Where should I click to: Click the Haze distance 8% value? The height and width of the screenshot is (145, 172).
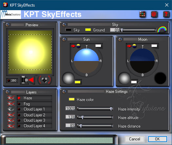pyautogui.click(x=70, y=125)
